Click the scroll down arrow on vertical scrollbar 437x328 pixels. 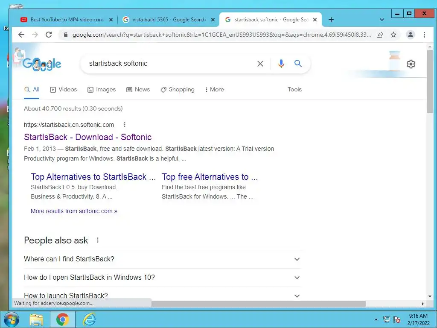click(429, 296)
